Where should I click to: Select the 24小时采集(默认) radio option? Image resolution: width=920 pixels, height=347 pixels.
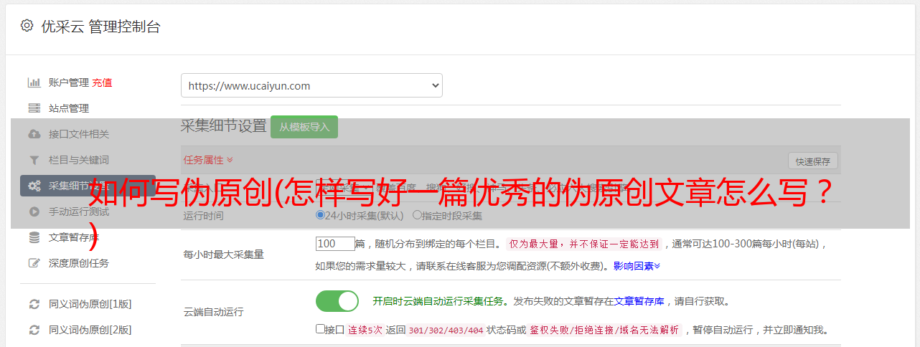pyautogui.click(x=320, y=215)
